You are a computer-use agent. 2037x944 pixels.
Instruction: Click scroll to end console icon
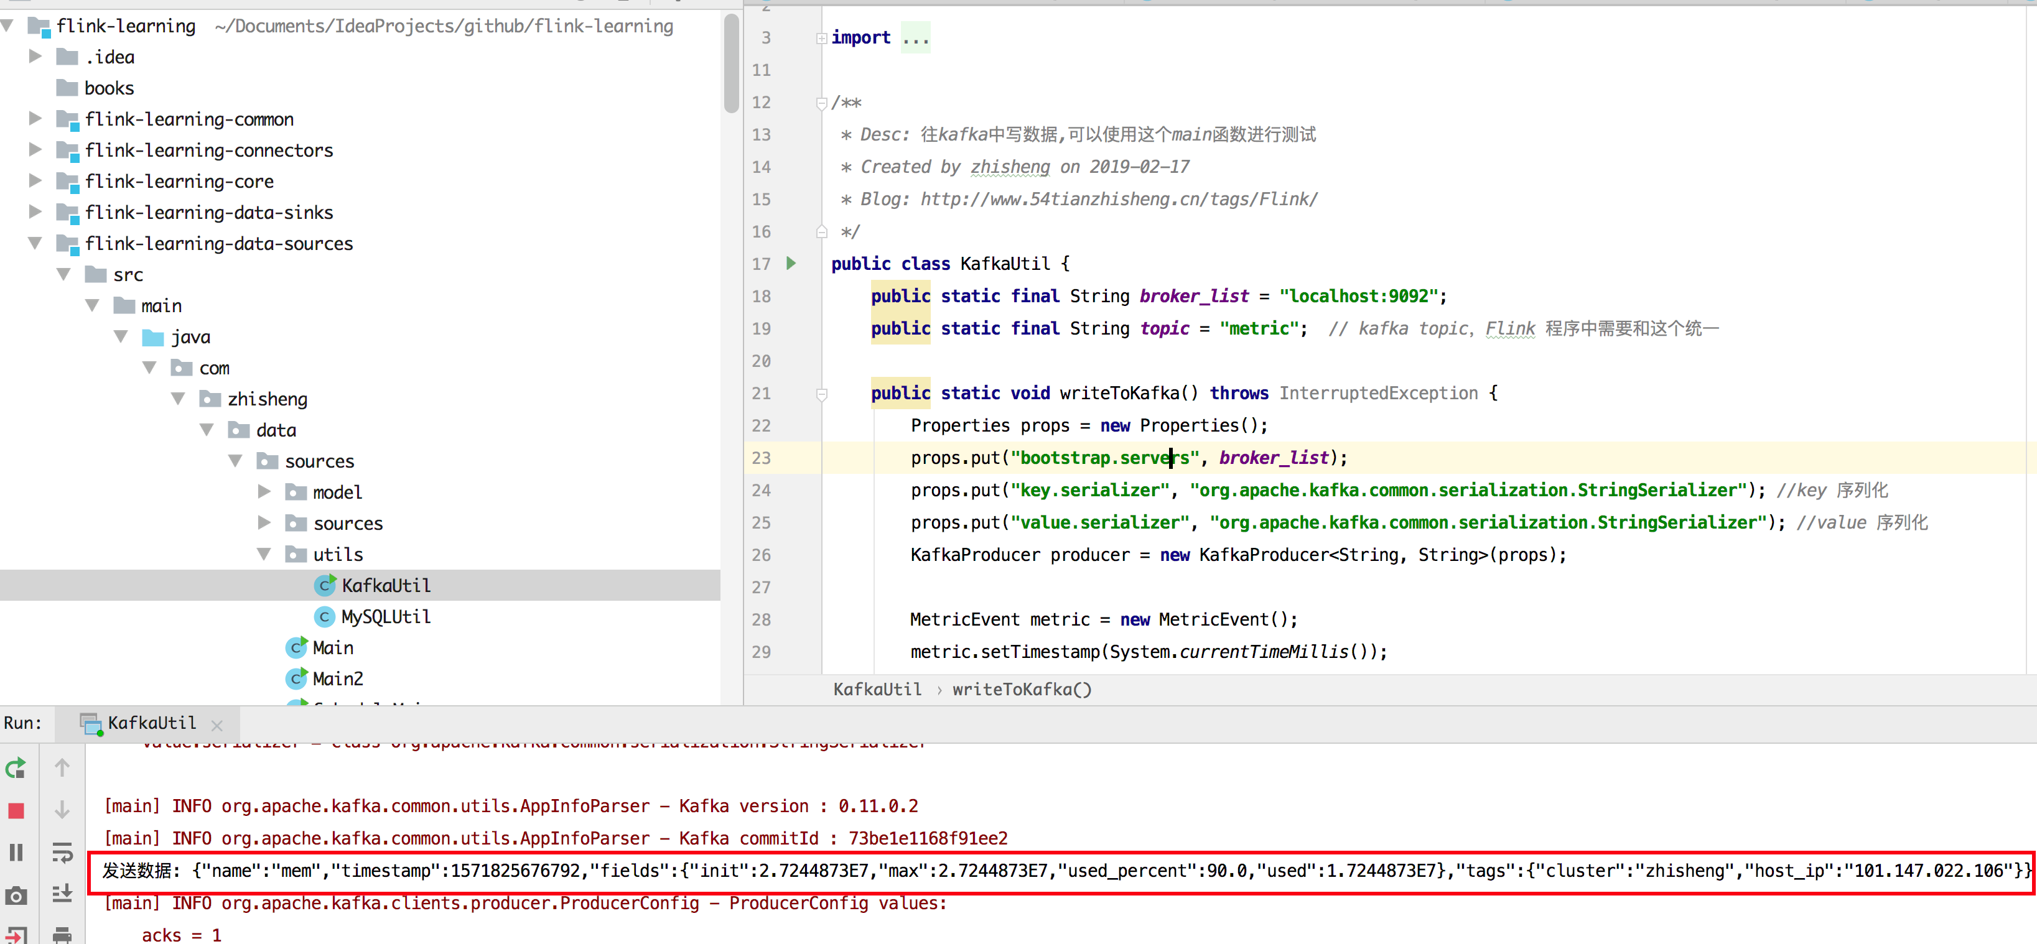coord(62,894)
